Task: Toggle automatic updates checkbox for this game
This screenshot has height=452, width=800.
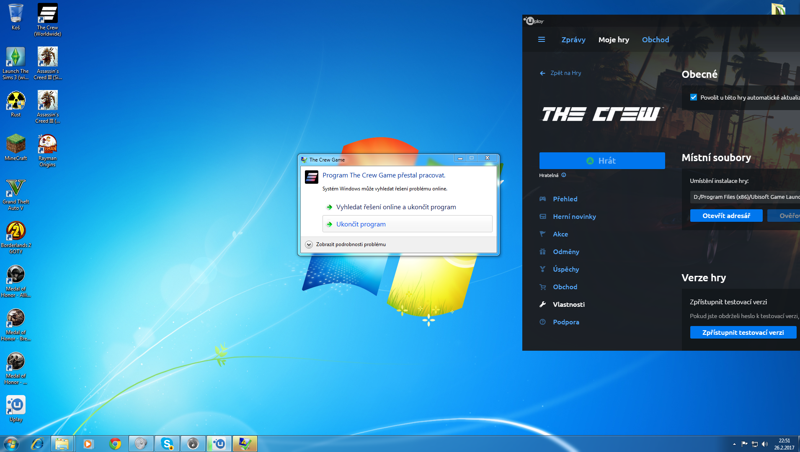Action: [694, 97]
